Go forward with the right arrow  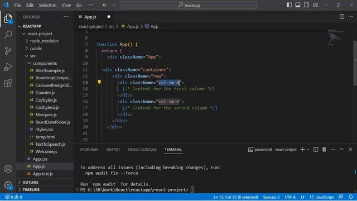[113, 5]
